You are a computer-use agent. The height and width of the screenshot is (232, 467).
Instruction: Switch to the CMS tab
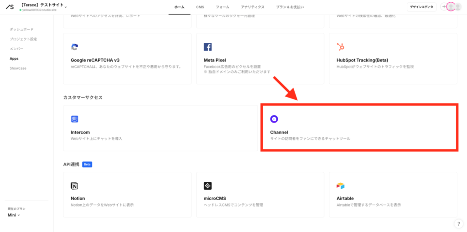tap(200, 7)
